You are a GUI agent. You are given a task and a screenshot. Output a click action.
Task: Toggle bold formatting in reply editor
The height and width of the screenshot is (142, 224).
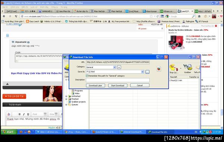[x=19, y=114]
